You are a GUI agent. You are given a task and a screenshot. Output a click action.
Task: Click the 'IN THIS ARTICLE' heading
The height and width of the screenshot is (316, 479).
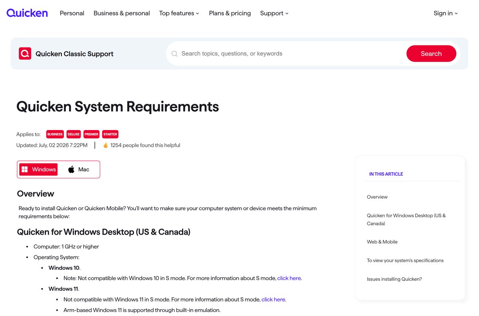(386, 174)
